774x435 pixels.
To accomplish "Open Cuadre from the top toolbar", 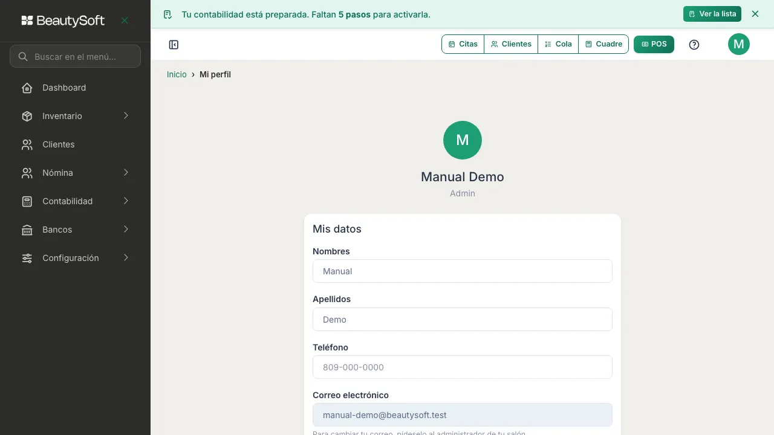I will (603, 44).
